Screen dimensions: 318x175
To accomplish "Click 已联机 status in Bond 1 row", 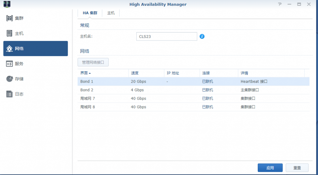I will coord(208,81).
